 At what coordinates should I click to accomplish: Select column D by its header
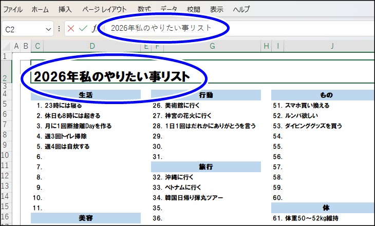92,46
